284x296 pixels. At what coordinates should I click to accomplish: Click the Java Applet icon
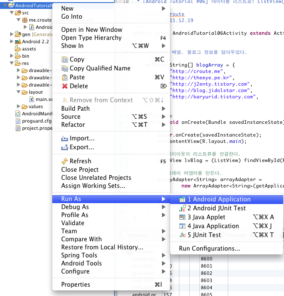[x=182, y=217]
